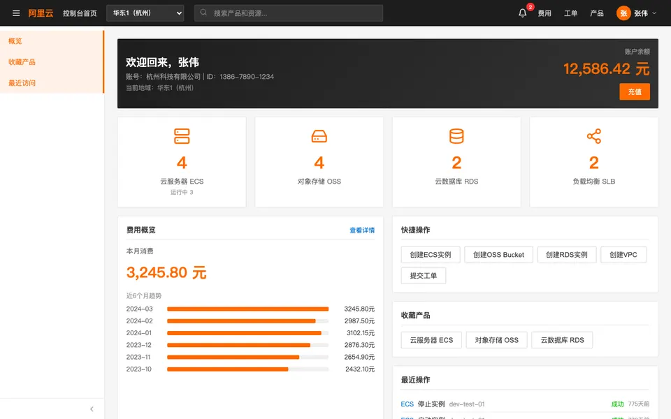671x419 pixels.
Task: Open the 工单 menu item
Action: [x=571, y=13]
